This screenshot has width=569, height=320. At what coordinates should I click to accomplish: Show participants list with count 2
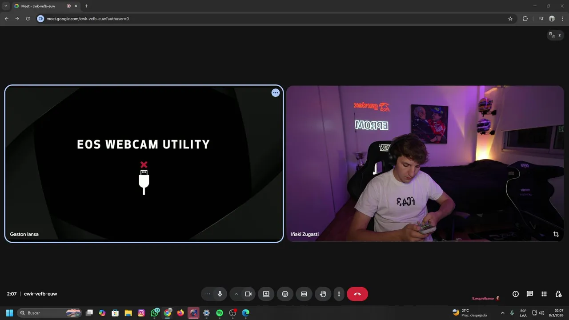[555, 35]
